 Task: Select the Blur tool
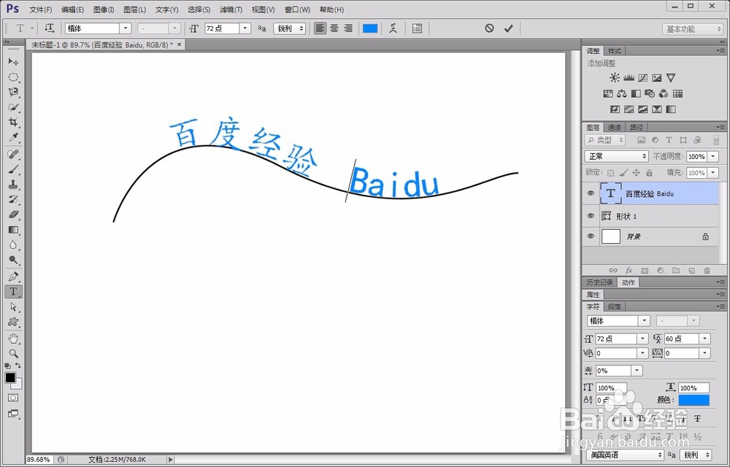(13, 244)
